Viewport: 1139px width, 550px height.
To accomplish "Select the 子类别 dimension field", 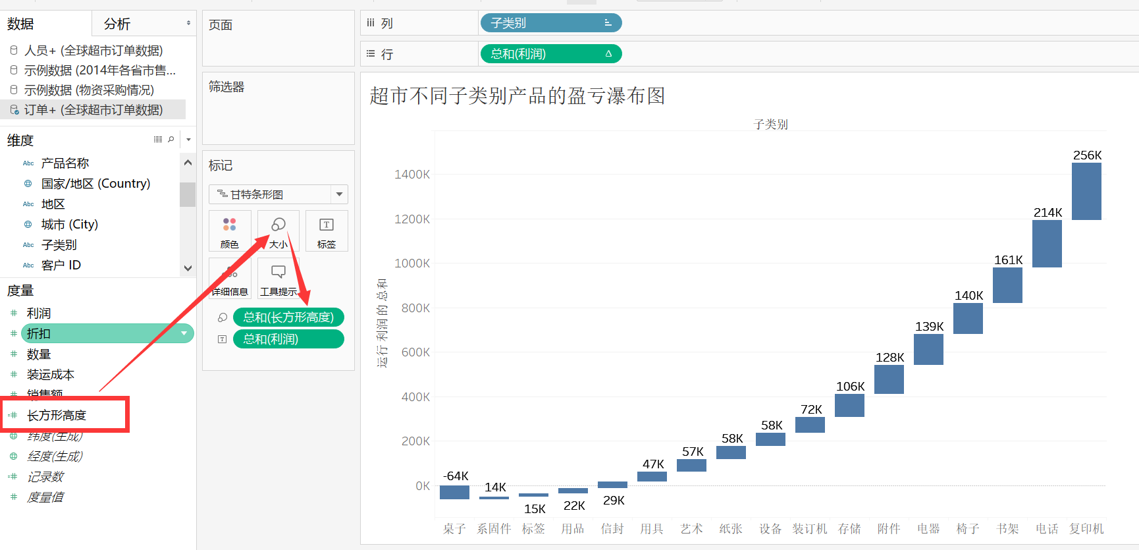I will pyautogui.click(x=59, y=245).
